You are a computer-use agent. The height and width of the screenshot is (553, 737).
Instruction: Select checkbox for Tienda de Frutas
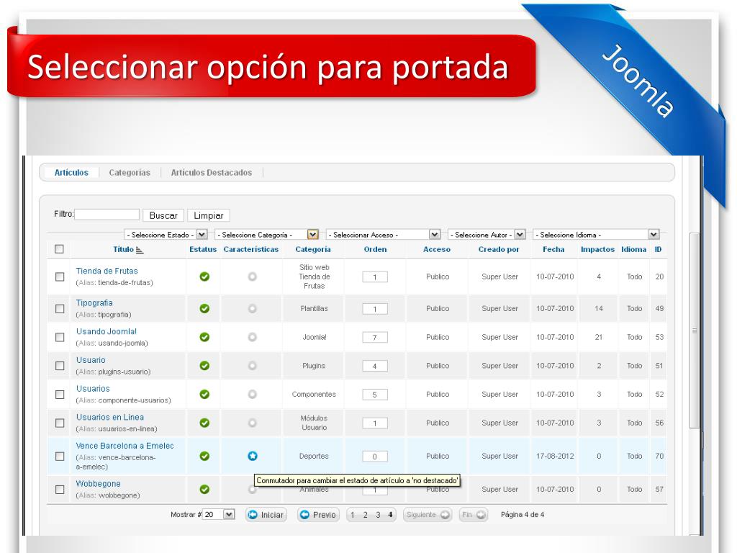click(x=60, y=276)
